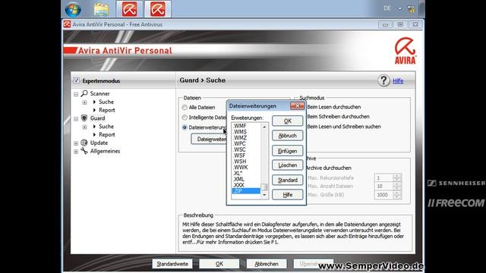Click the Standardwerte button

coord(172,264)
